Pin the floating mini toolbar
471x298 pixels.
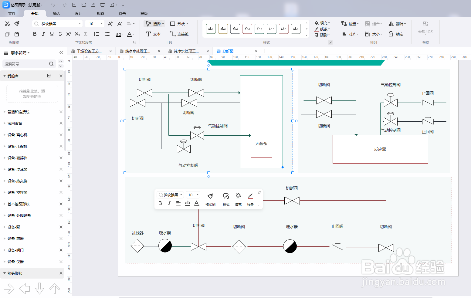coord(259,193)
